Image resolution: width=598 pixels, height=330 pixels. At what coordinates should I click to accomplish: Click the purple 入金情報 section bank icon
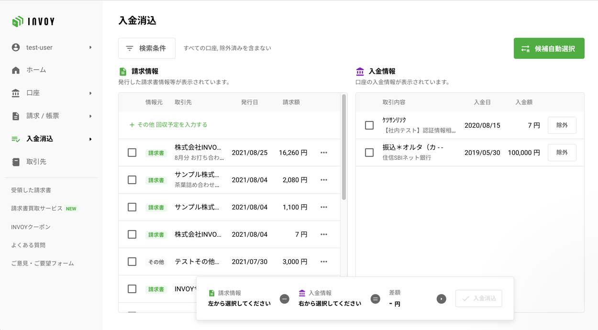[360, 72]
